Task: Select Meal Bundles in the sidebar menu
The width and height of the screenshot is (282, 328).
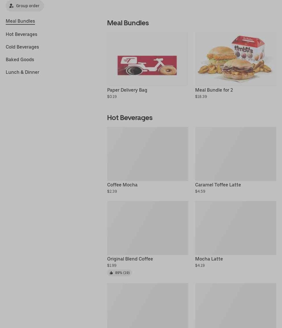Action: (20, 21)
